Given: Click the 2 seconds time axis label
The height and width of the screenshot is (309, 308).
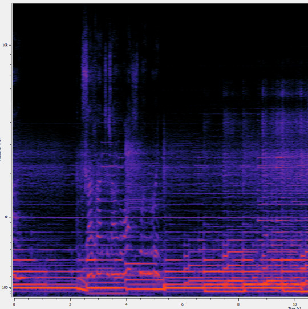Looking at the screenshot, I should tap(70, 304).
